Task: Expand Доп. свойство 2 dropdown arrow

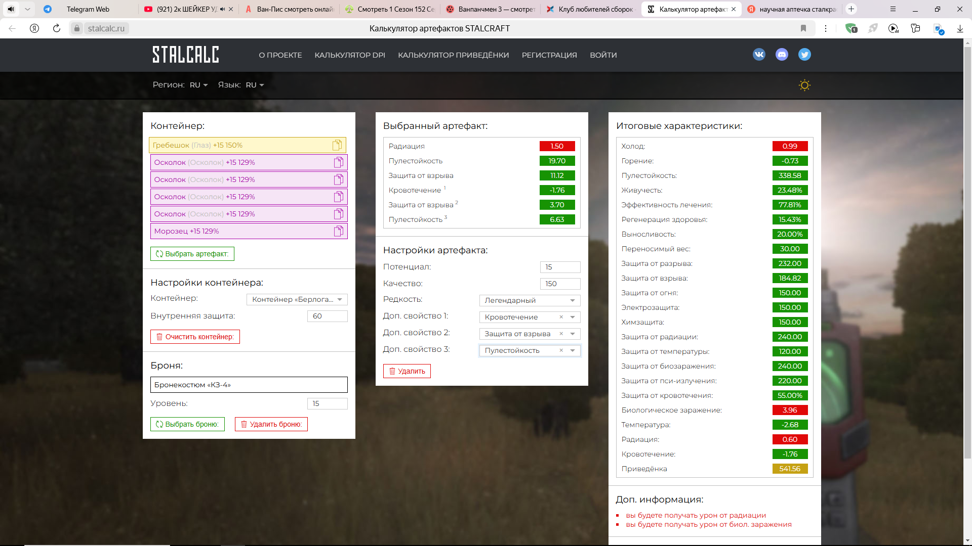Action: click(573, 334)
